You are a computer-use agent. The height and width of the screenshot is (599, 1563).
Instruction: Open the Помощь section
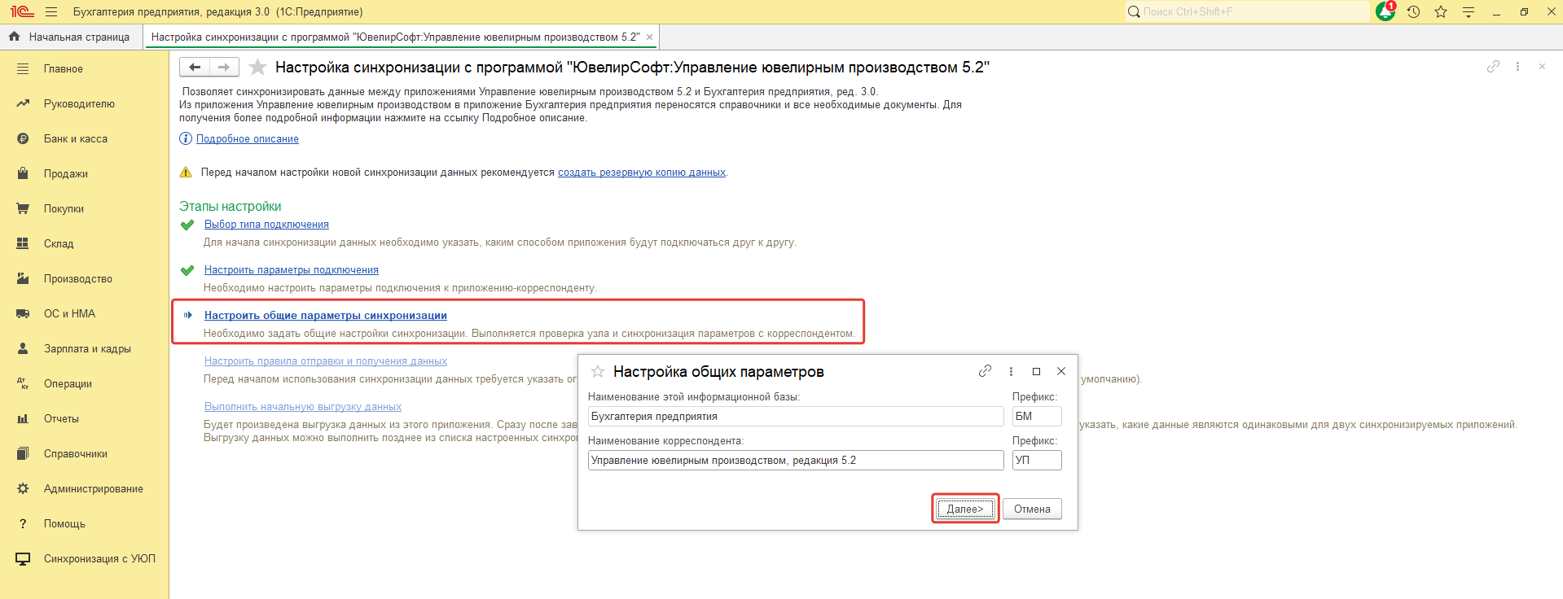click(64, 524)
